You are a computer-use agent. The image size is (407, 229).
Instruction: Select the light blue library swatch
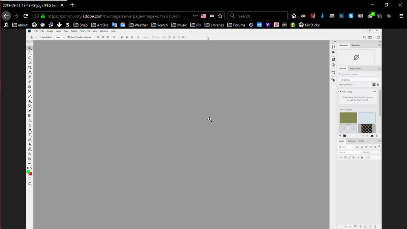click(367, 118)
